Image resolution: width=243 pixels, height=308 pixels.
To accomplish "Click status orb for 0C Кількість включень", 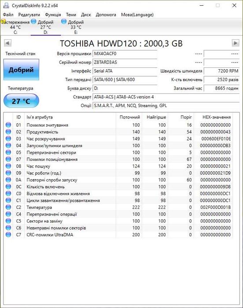I will (8, 187).
